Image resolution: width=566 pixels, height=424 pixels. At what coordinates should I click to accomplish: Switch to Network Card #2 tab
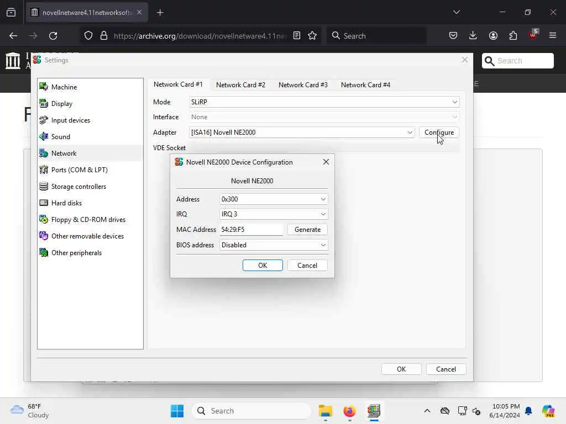pyautogui.click(x=240, y=84)
